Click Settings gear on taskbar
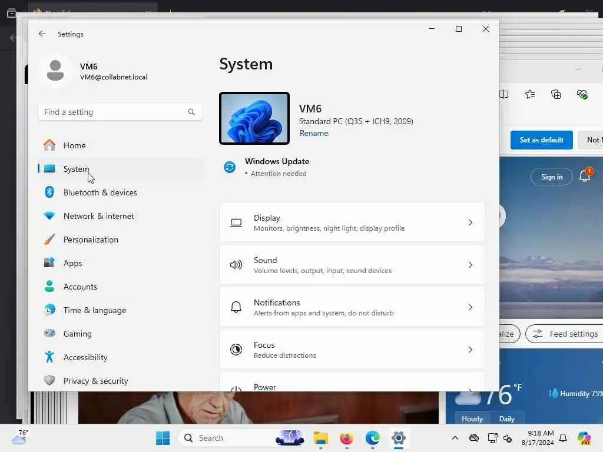Image resolution: width=603 pixels, height=452 pixels. [x=399, y=438]
